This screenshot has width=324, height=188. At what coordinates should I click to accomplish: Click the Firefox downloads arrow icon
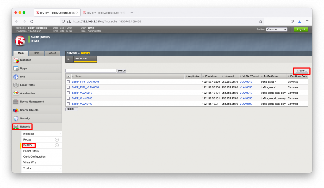tap(300, 21)
